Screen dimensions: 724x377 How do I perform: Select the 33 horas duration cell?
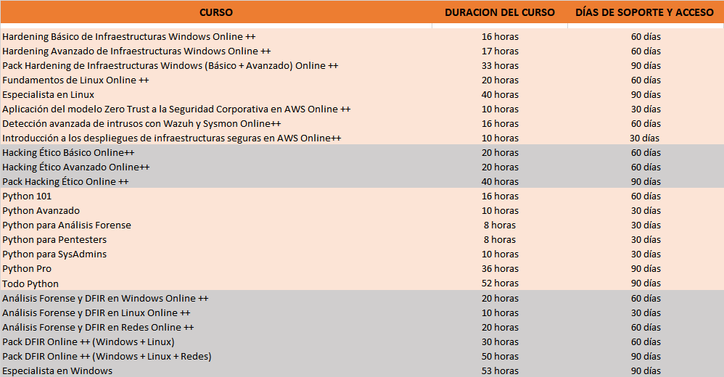coord(500,65)
